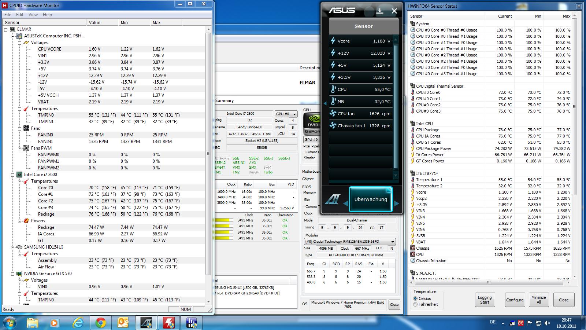
Task: Click the Chassis fan 1 icon in ASUS Sensor
Action: coord(333,126)
